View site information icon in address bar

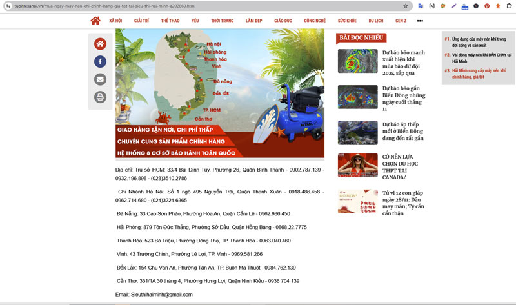point(7,6)
